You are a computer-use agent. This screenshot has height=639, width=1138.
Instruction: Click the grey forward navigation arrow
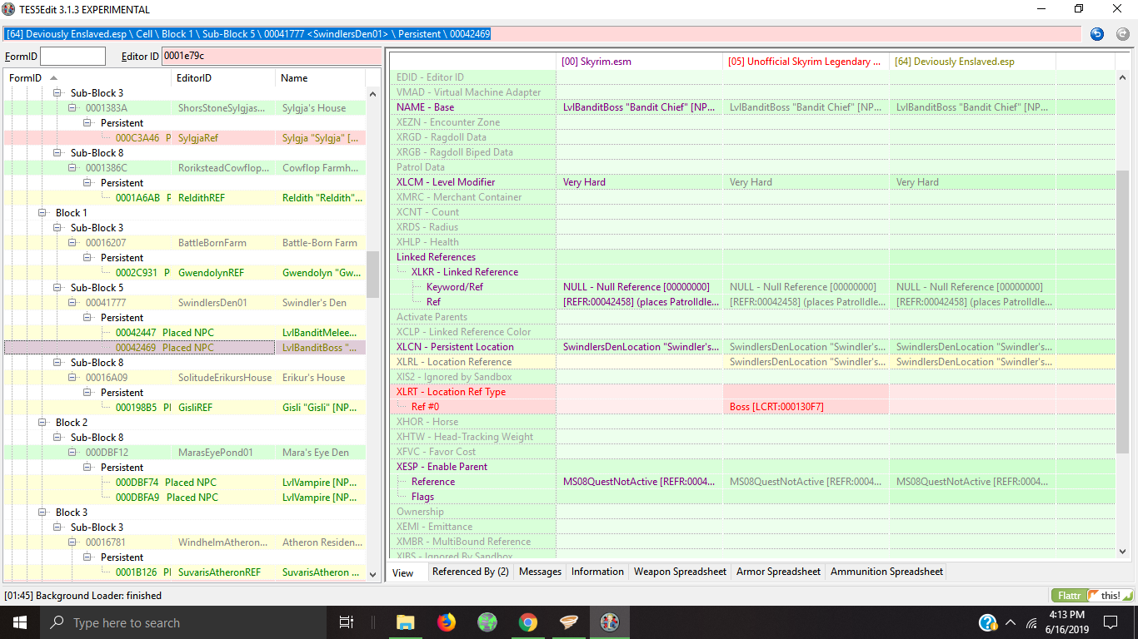tap(1123, 34)
